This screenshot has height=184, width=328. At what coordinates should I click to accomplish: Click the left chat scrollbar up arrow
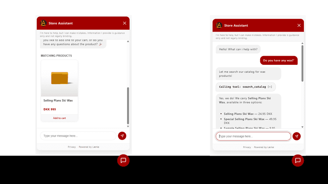[x=128, y=41]
